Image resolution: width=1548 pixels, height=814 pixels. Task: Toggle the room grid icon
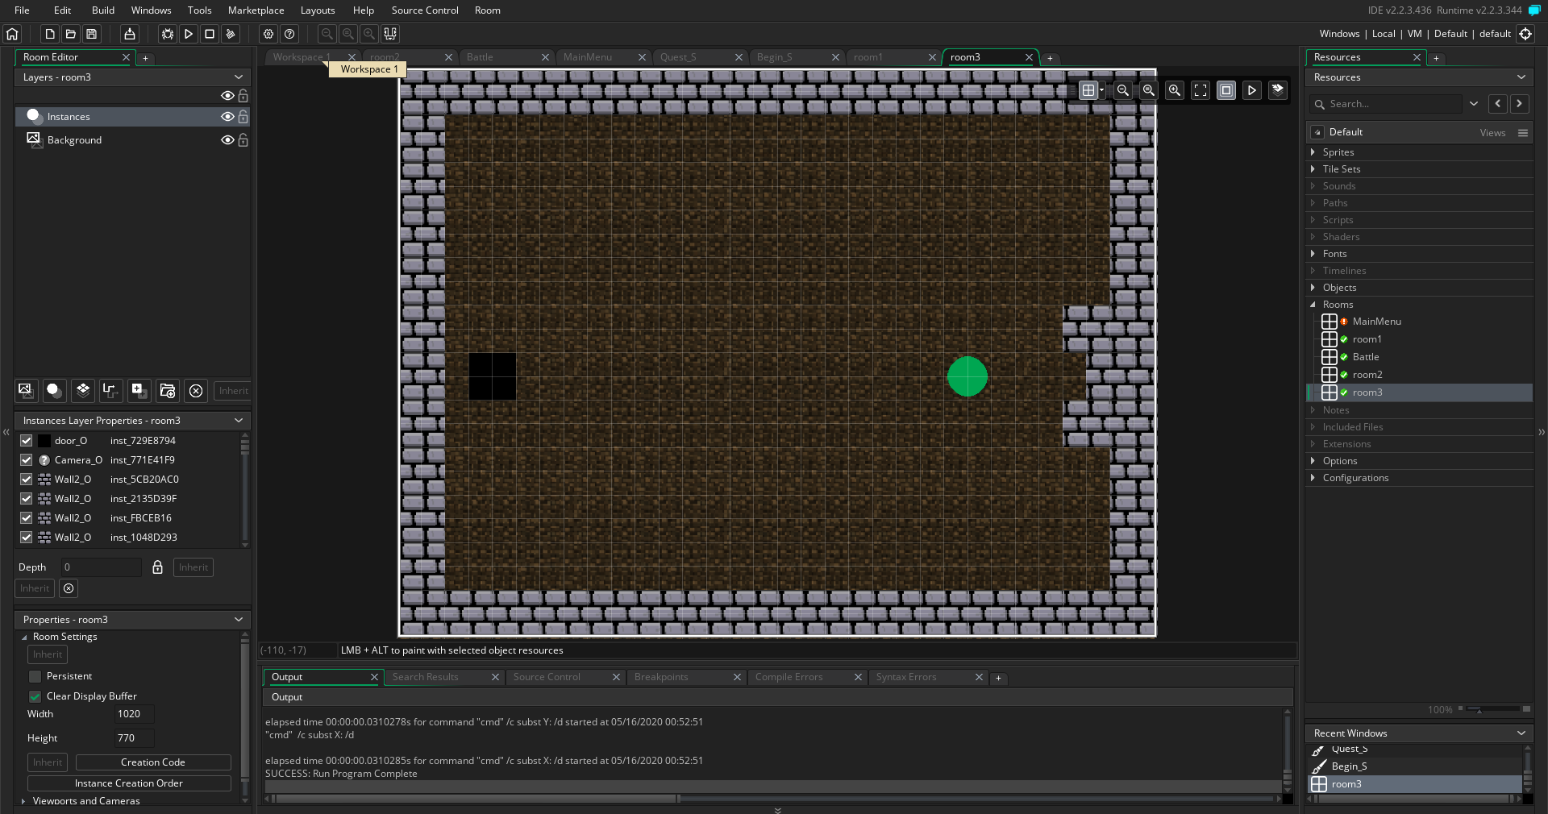1088,90
